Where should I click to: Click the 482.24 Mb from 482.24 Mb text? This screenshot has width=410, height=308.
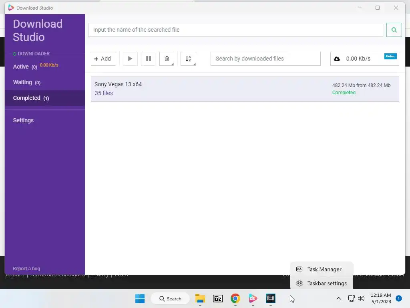point(361,85)
